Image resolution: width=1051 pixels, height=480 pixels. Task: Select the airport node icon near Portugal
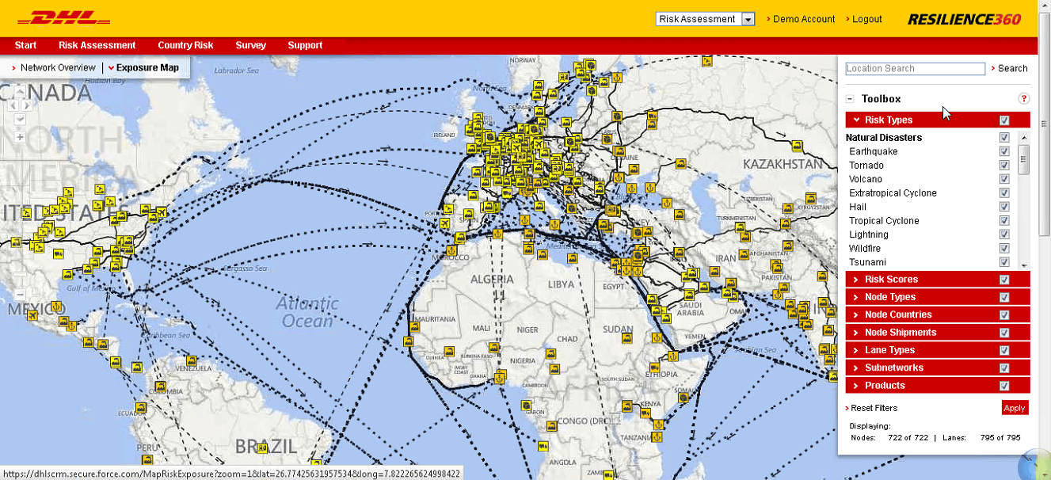pos(444,224)
